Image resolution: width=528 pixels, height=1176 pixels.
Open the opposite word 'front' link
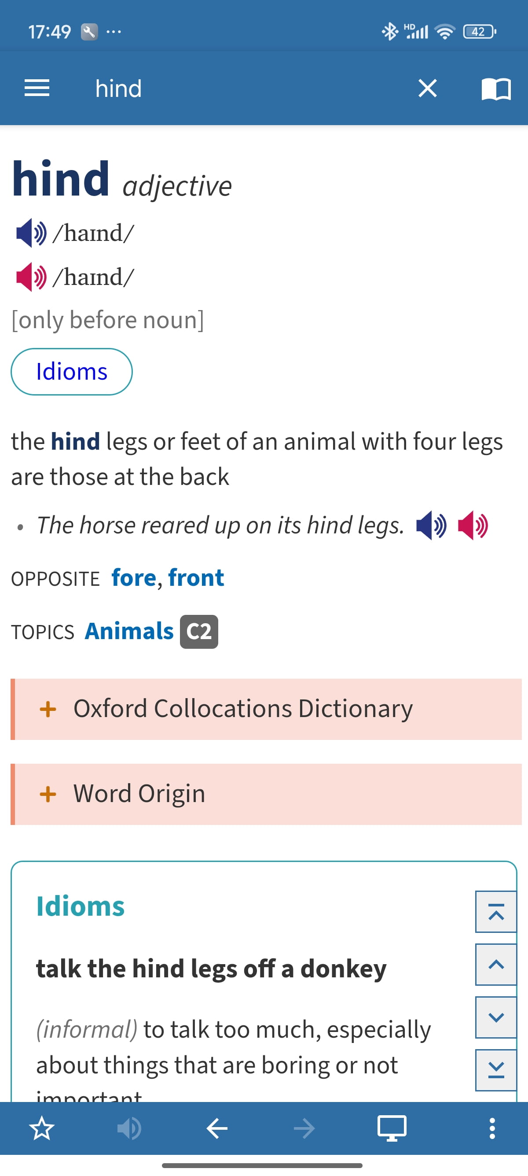[x=196, y=578]
